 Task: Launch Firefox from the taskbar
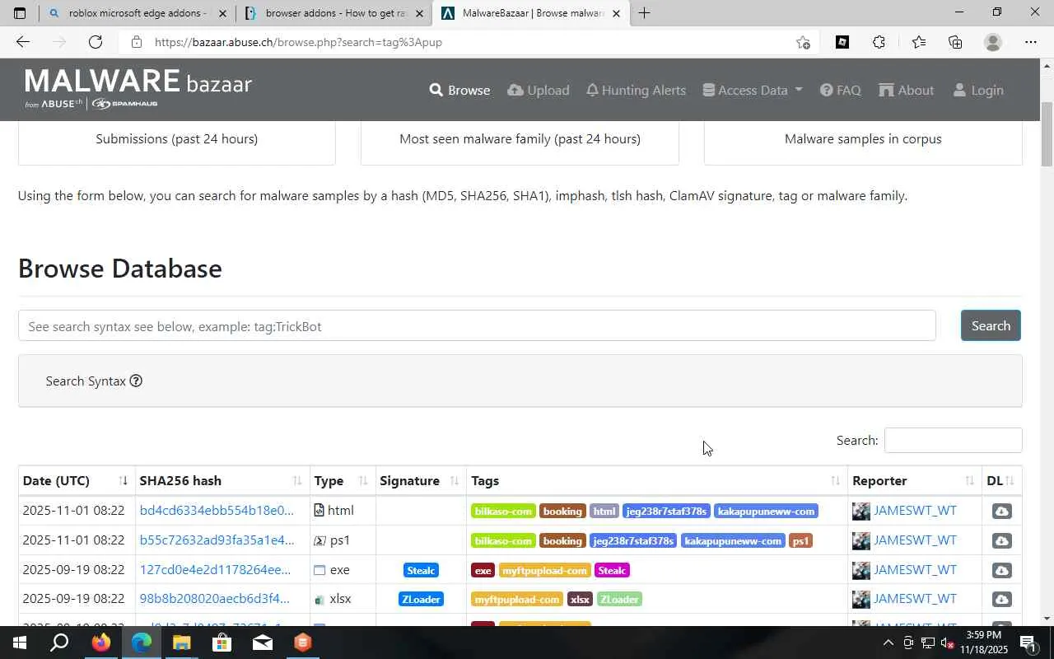tap(101, 643)
